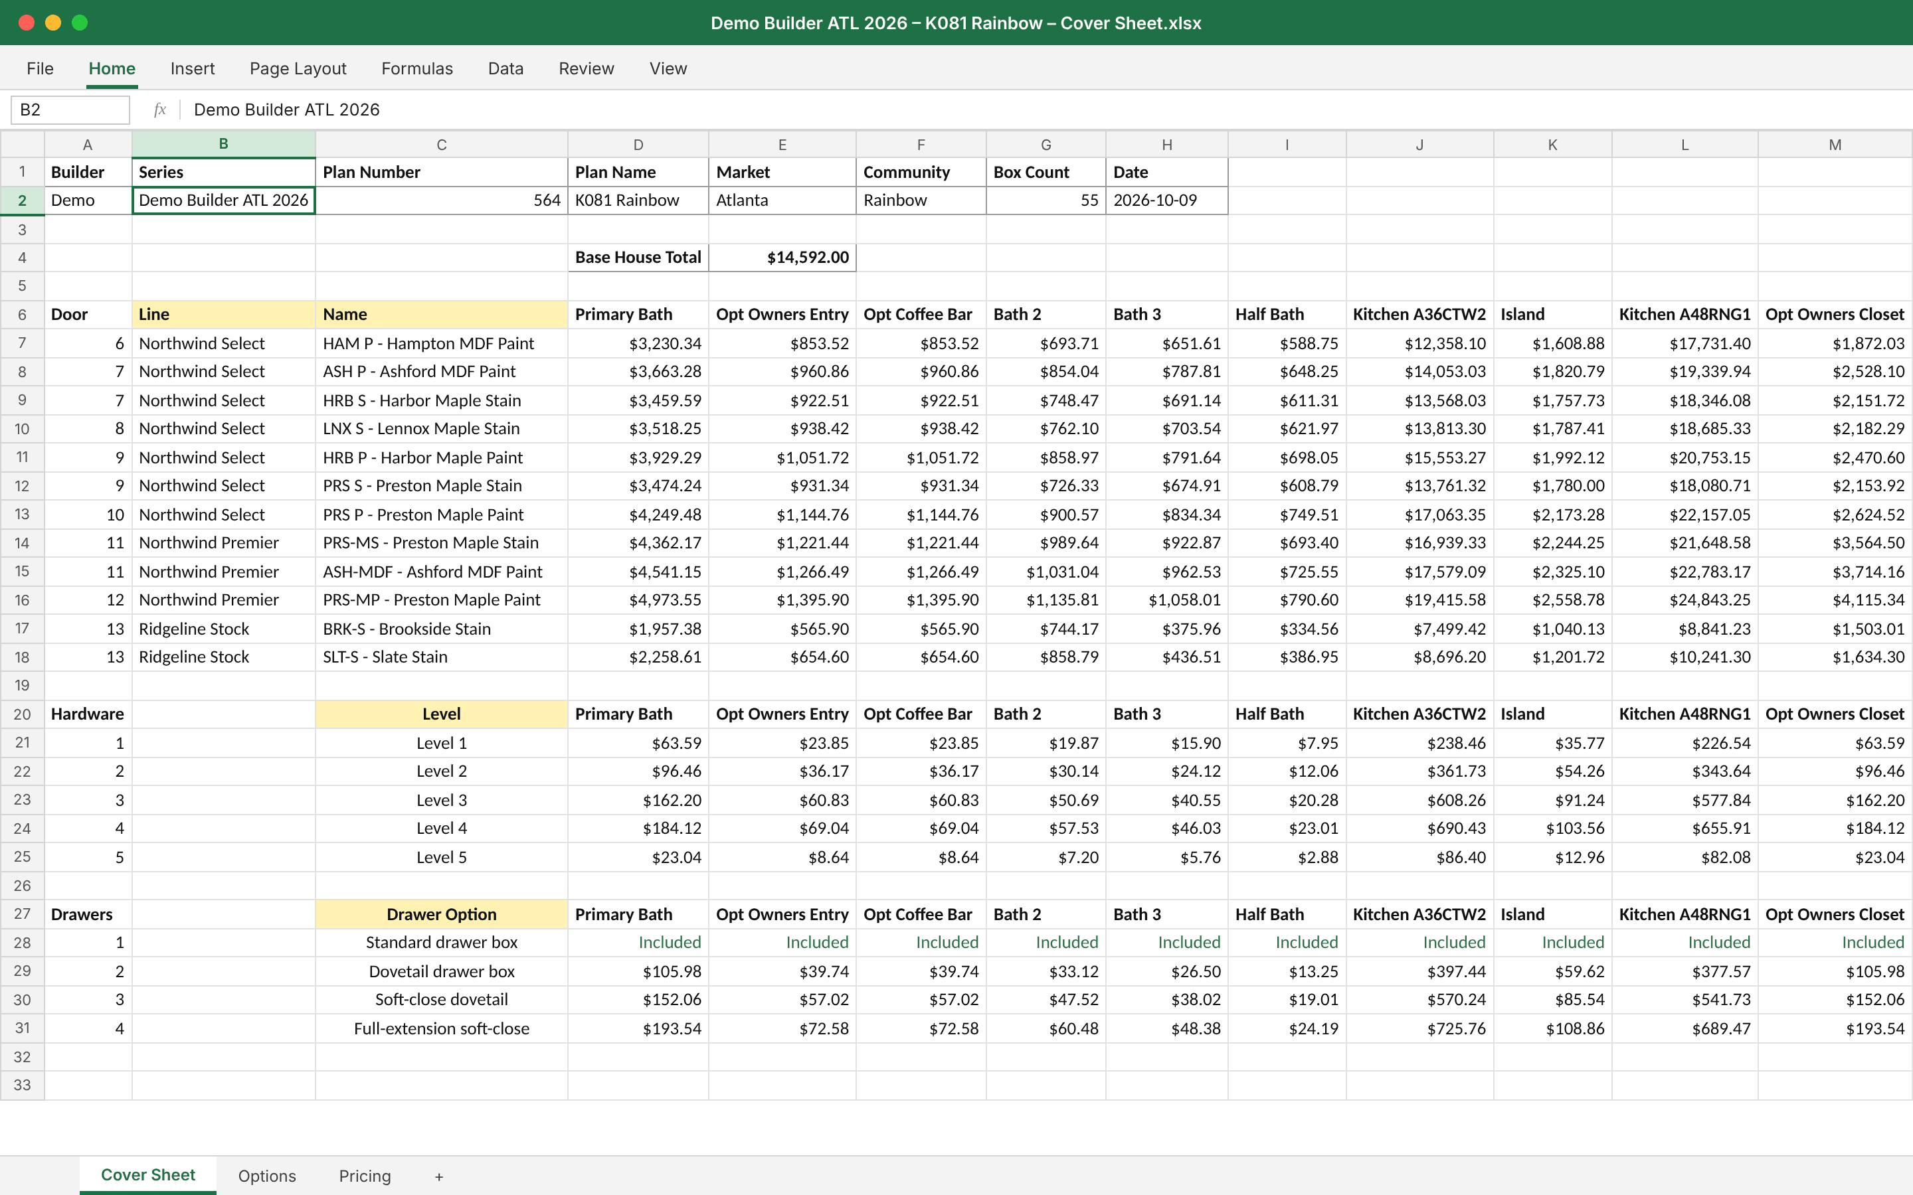This screenshot has height=1195, width=1913.
Task: Click the yellow Drawer Option header cell
Action: (x=441, y=914)
